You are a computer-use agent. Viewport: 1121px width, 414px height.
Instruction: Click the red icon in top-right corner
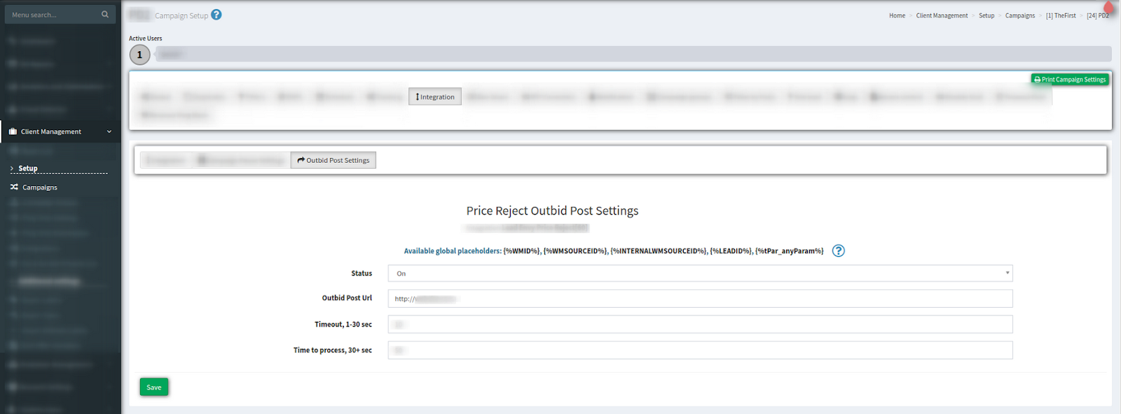(x=1108, y=7)
